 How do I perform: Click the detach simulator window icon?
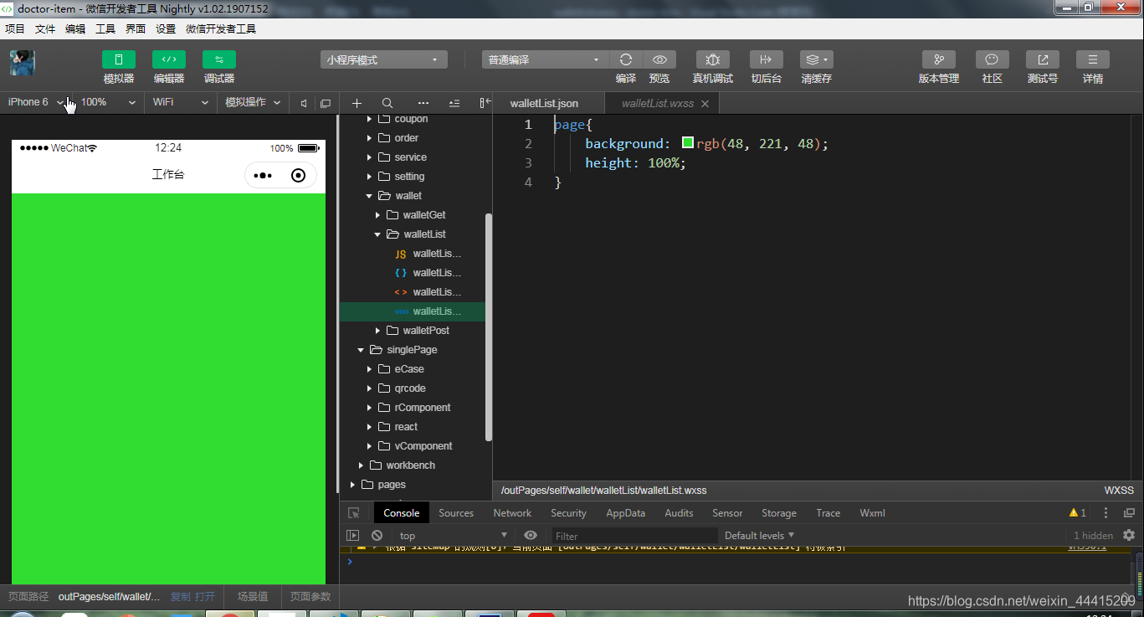coord(326,103)
